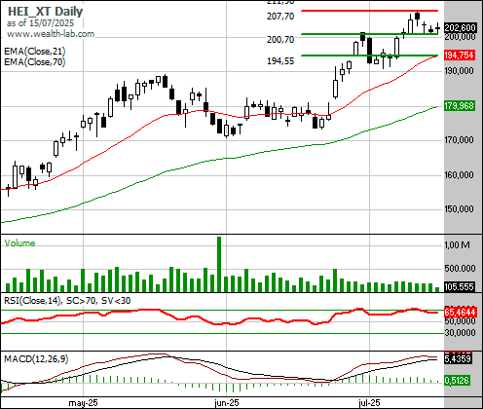Screen dimensions: 483x409
Task: Click the 150,000 price axis label
Action: pyautogui.click(x=459, y=209)
